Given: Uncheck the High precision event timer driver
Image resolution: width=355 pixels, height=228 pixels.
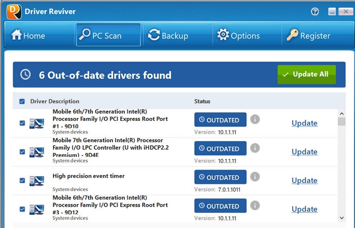Looking at the screenshot, I should pyautogui.click(x=22, y=180).
